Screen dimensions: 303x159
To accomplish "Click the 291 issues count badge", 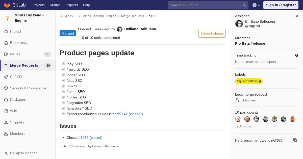I will point(47,54).
